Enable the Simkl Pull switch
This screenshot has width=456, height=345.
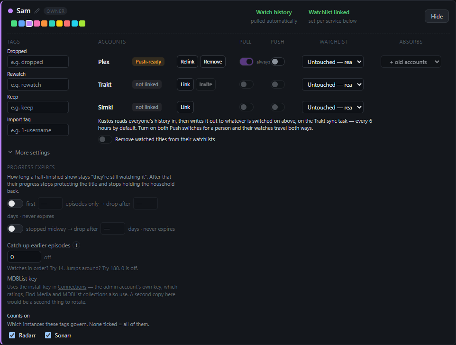tap(246, 107)
